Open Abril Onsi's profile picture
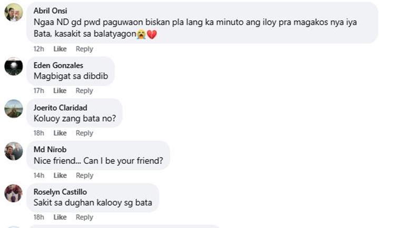Image resolution: width=395 pixels, height=228 pixels. [14, 12]
